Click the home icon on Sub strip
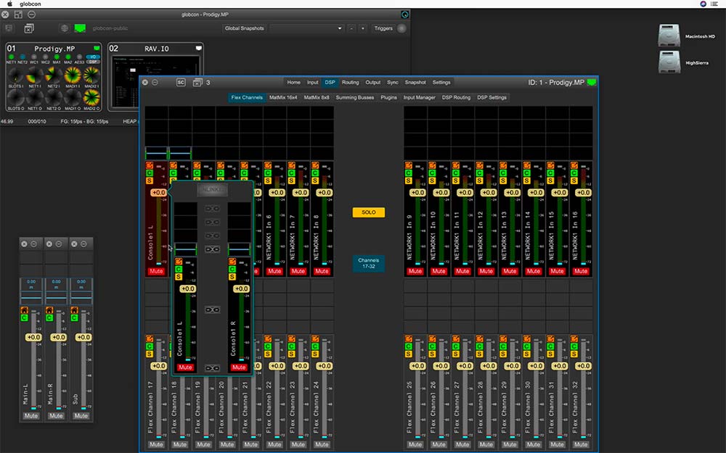Viewport: 726px width, 453px height. coord(74,310)
